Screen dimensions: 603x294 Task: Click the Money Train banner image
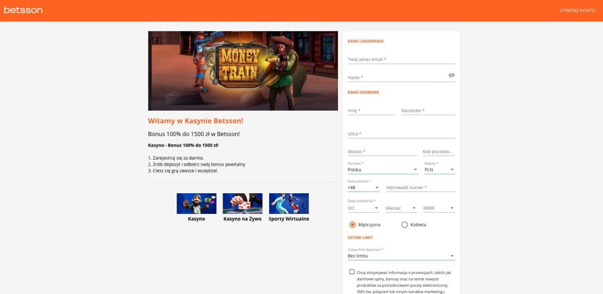click(x=243, y=71)
